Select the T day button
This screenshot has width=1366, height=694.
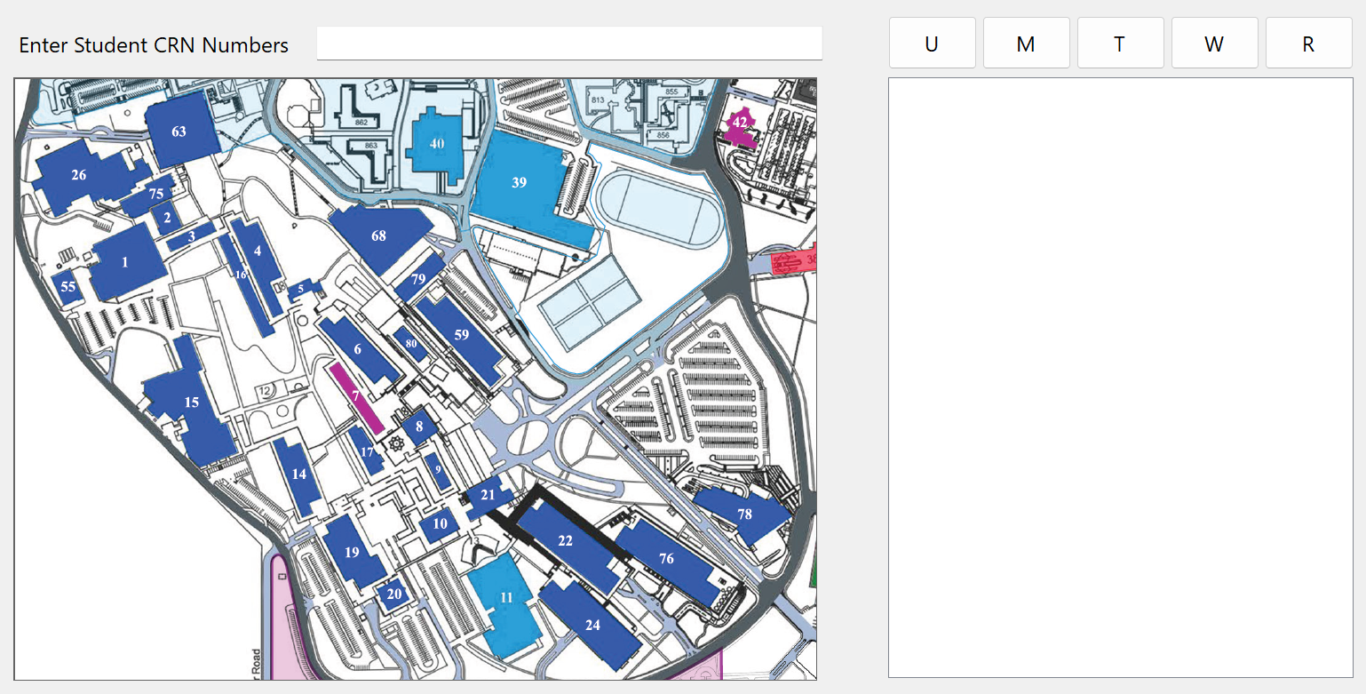coord(1120,44)
